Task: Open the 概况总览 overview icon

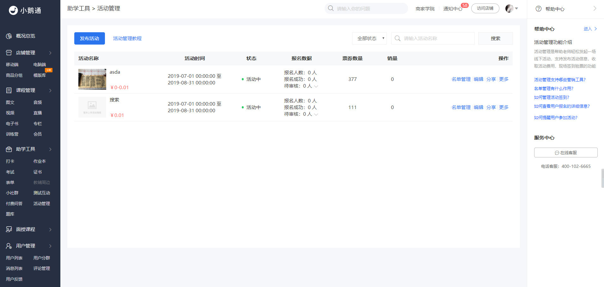Action: tap(9, 36)
